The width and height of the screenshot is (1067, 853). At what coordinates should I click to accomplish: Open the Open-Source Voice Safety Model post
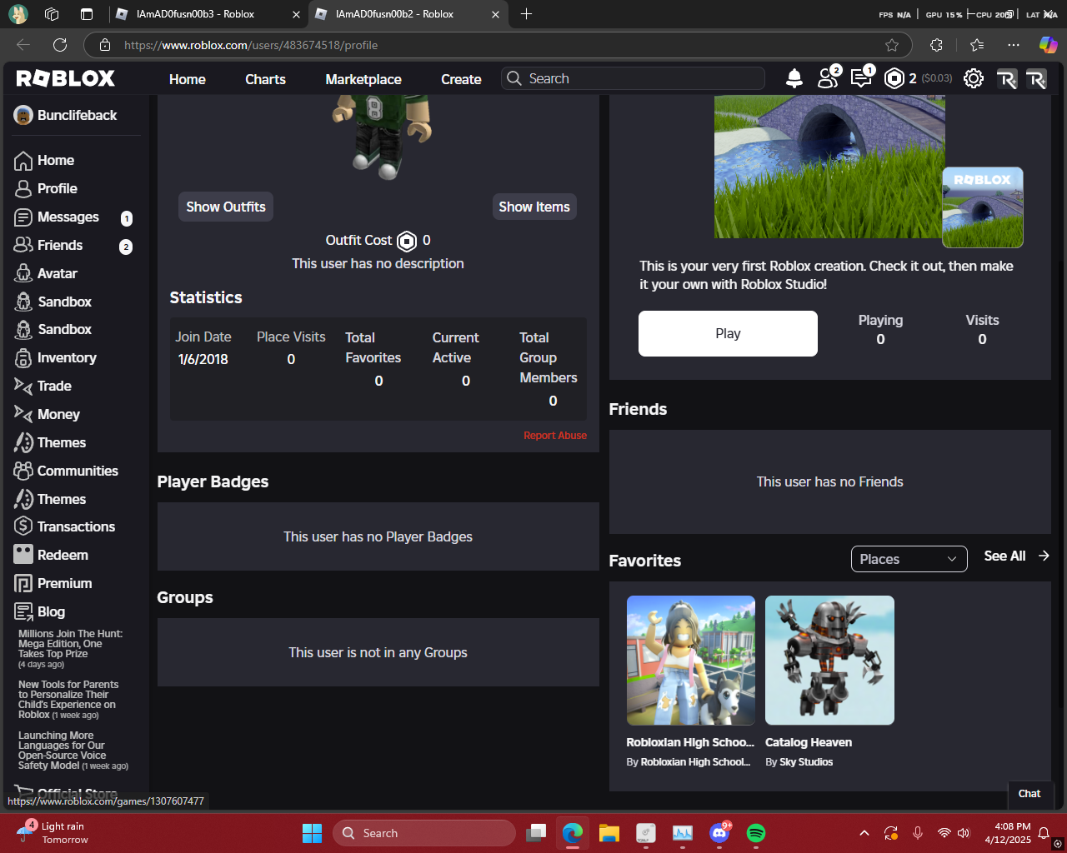point(73,751)
